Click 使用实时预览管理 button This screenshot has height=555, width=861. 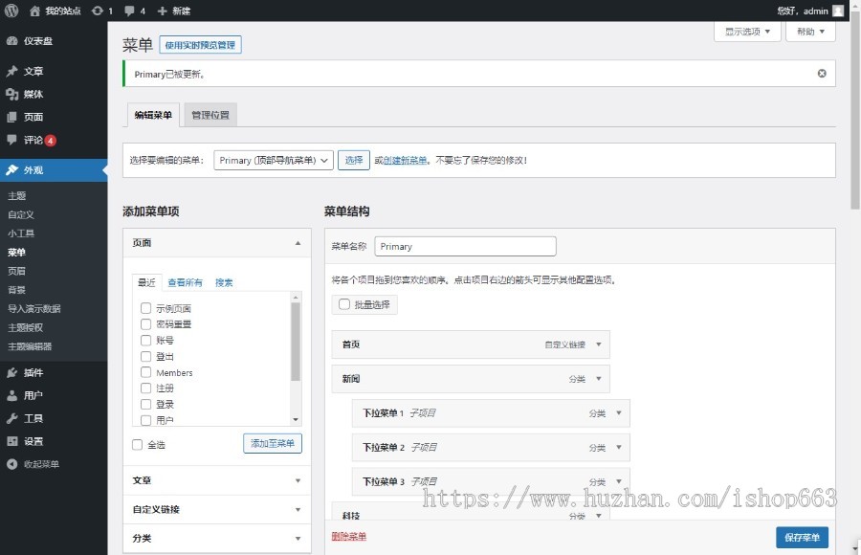201,45
